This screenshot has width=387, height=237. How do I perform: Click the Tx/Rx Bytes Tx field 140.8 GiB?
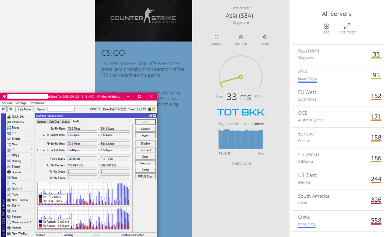pyautogui.click(x=82, y=159)
